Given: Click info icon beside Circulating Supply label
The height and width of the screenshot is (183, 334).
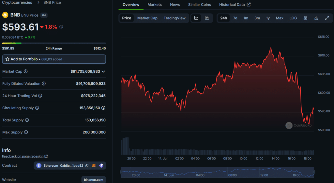Looking at the screenshot, I should point(37,108).
